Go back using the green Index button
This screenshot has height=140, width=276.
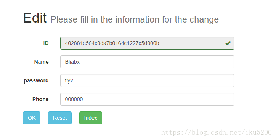coord(91,118)
